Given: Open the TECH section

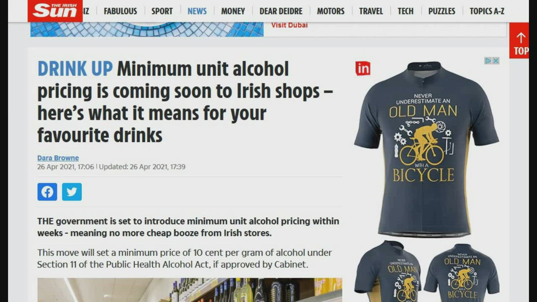Looking at the screenshot, I should click(x=405, y=11).
